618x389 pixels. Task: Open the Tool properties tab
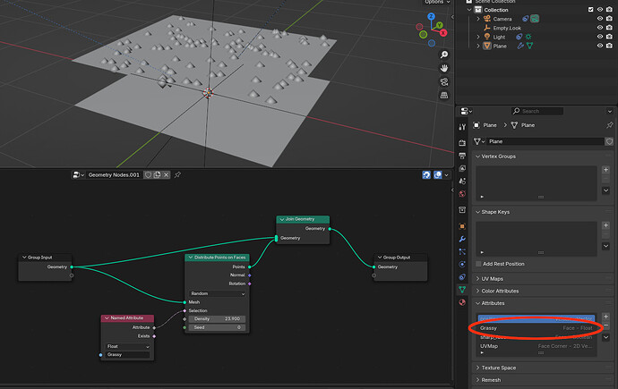pos(462,127)
